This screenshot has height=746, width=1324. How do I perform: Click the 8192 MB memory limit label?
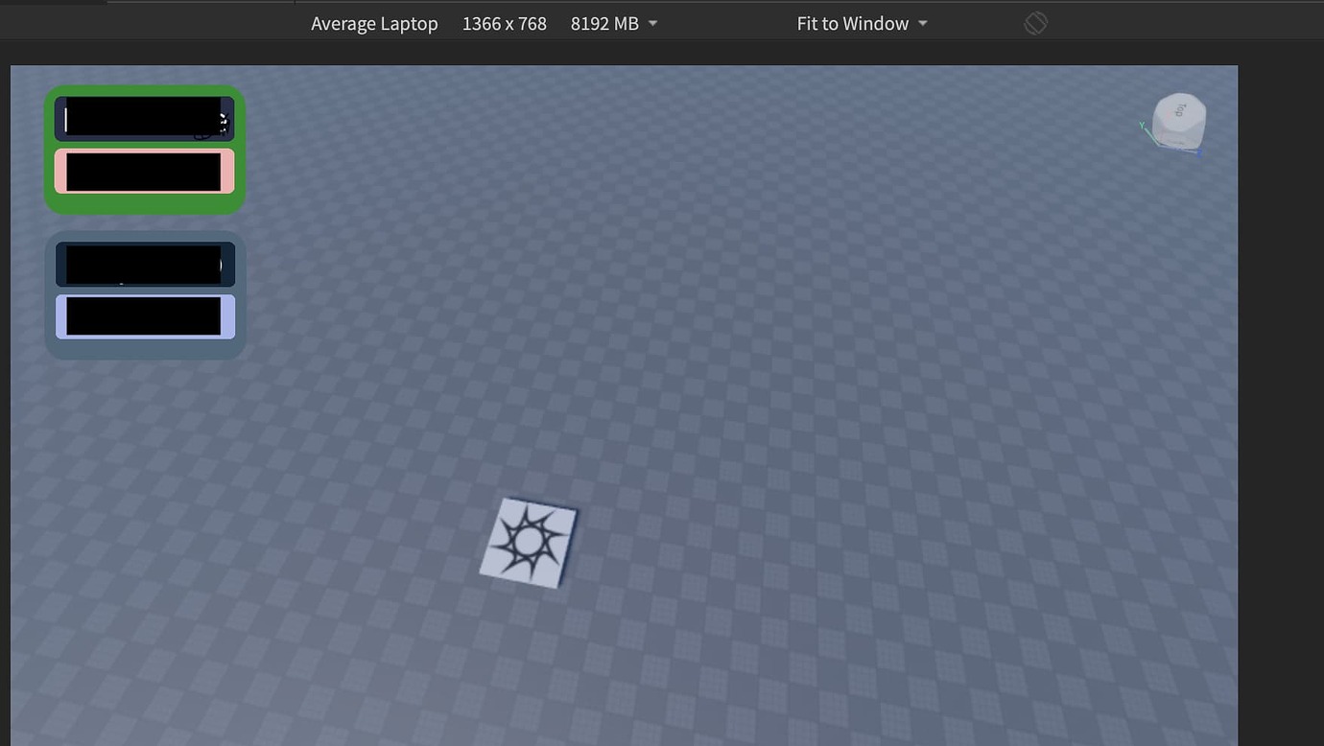pyautogui.click(x=604, y=22)
